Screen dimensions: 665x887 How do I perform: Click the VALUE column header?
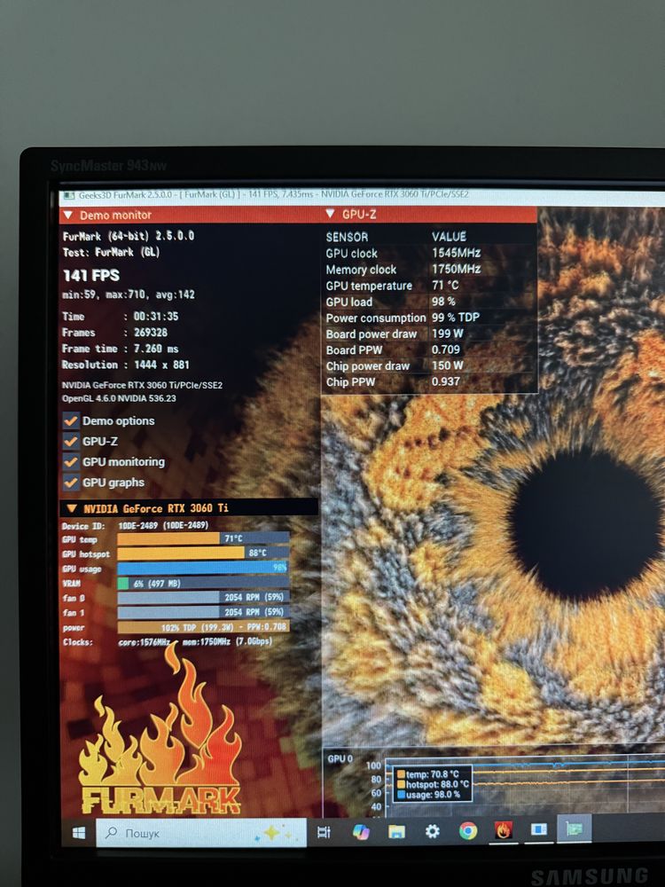click(x=449, y=237)
